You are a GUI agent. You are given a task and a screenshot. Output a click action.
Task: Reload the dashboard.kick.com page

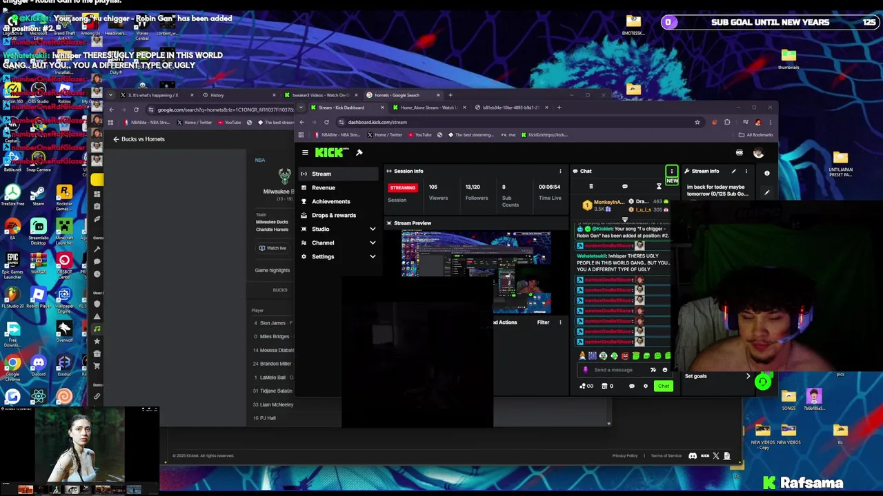(326, 122)
